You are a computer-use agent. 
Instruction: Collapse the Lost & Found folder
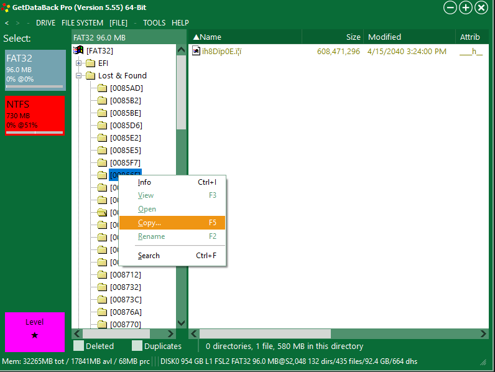coord(79,76)
